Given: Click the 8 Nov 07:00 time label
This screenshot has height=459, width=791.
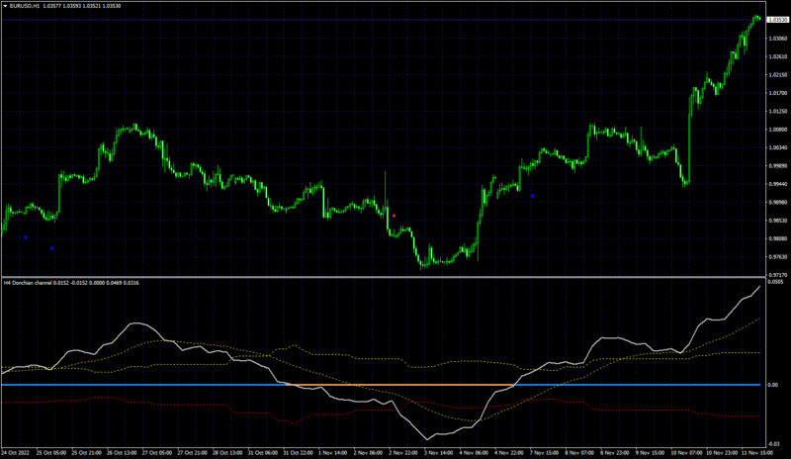Looking at the screenshot, I should click(x=580, y=453).
